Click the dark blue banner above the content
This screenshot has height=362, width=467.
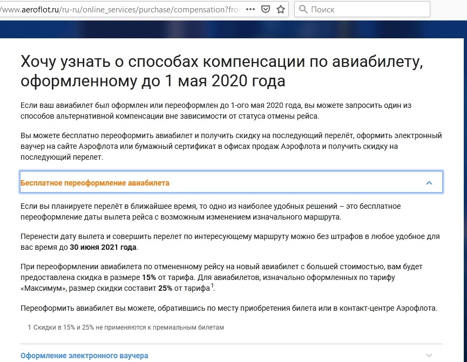(232, 30)
